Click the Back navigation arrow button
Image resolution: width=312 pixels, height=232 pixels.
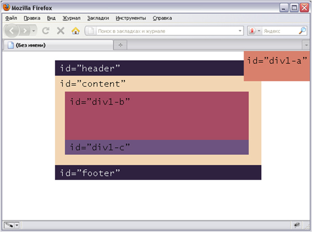pos(12,31)
